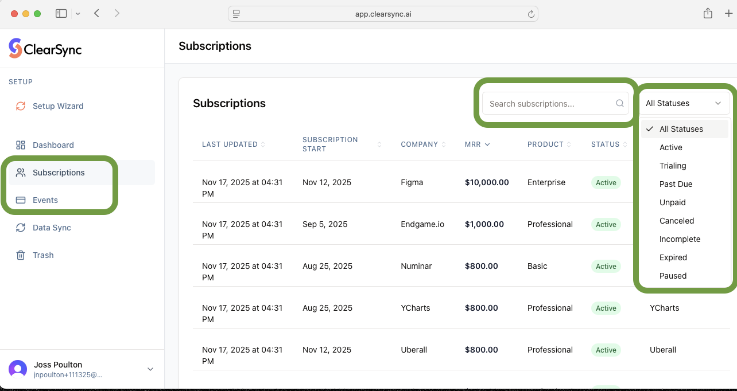The image size is (737, 391).
Task: Pick Trialing in the status menu
Action: pos(673,166)
